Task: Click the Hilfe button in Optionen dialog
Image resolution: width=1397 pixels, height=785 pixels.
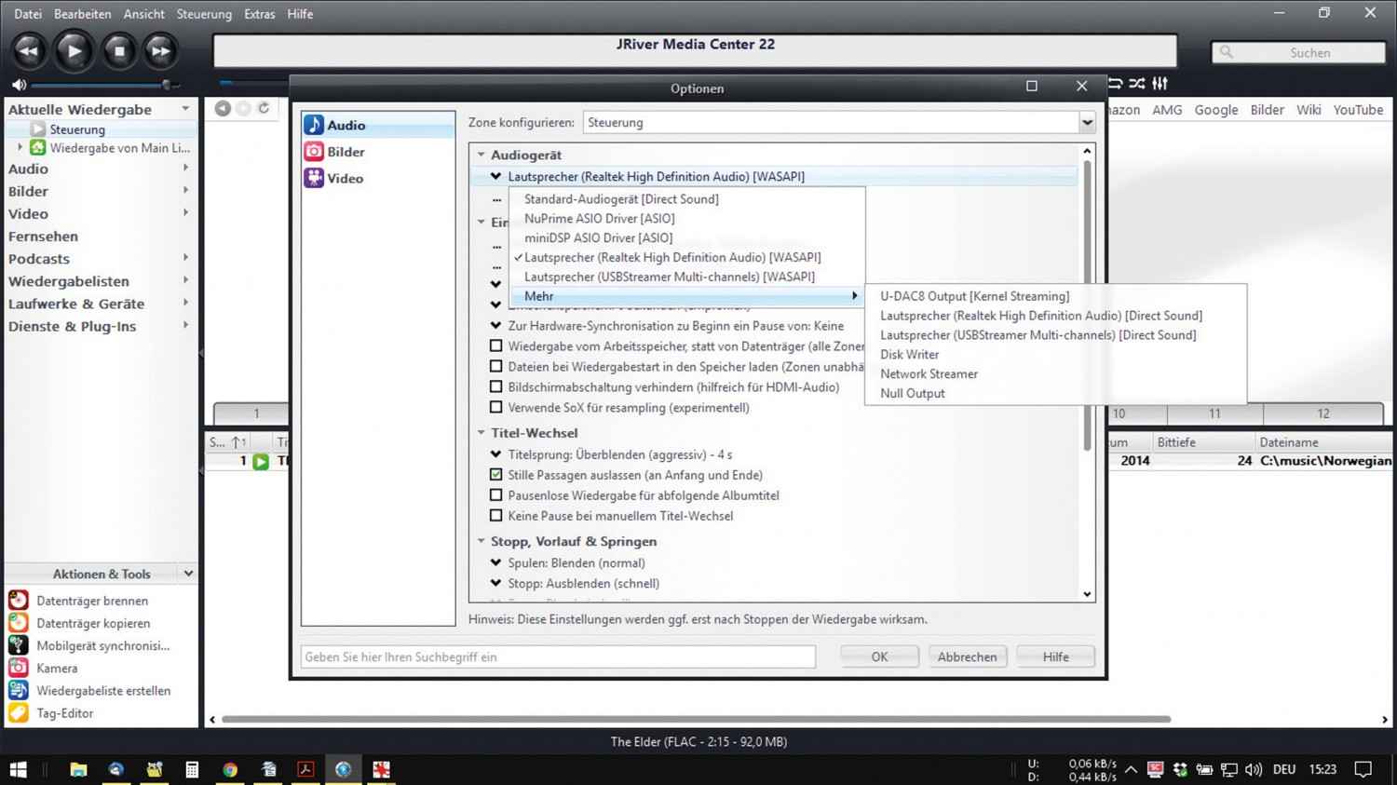Action: point(1055,656)
